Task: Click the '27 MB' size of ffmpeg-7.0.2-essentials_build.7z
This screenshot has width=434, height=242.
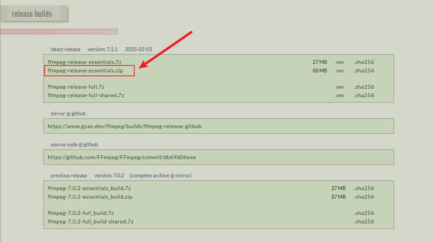Action: click(x=338, y=188)
